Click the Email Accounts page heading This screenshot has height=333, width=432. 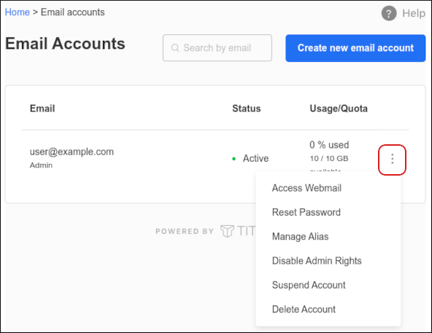pyautogui.click(x=65, y=44)
